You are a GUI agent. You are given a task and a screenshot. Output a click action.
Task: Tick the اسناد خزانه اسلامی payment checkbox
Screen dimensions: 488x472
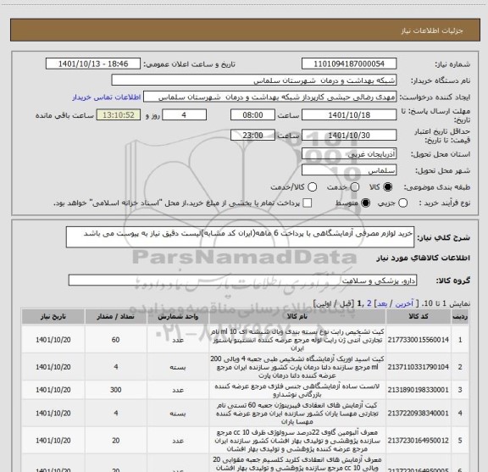coord(308,203)
